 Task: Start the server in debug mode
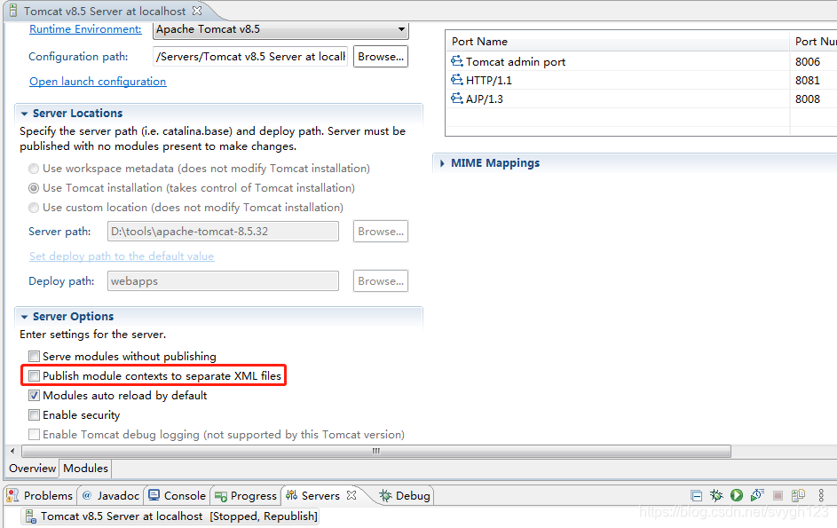(x=716, y=495)
